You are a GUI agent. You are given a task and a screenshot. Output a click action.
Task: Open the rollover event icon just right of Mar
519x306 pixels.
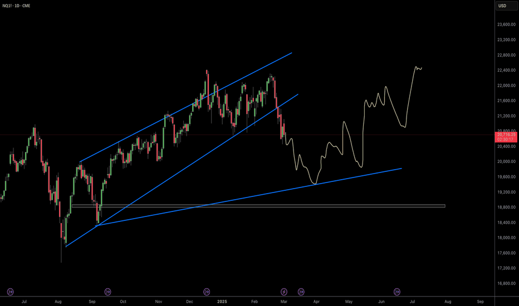coord(301,292)
